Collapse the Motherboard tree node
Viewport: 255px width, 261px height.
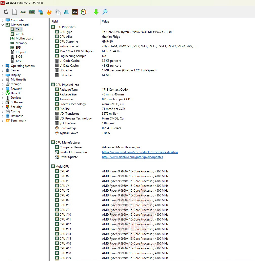tap(3, 25)
